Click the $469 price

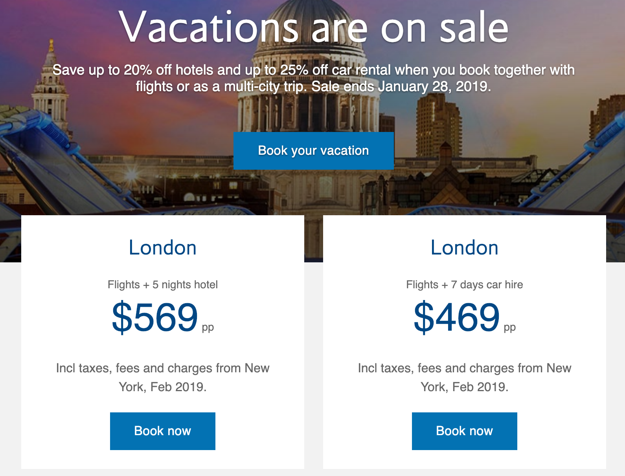click(456, 317)
